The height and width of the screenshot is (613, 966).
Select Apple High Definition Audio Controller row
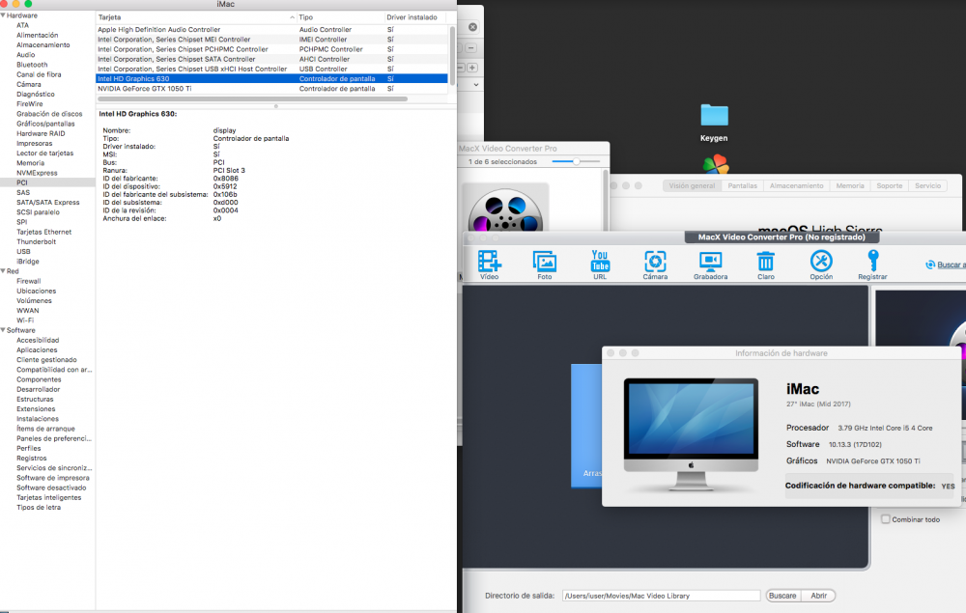(271, 30)
